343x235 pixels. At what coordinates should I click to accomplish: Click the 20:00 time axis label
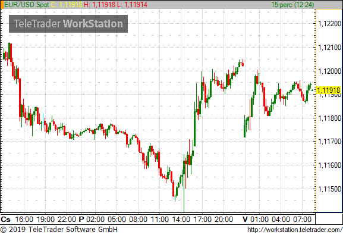[224, 219]
